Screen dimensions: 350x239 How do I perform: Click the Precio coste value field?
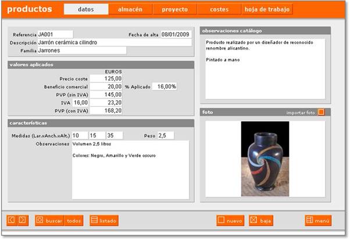pyautogui.click(x=106, y=78)
